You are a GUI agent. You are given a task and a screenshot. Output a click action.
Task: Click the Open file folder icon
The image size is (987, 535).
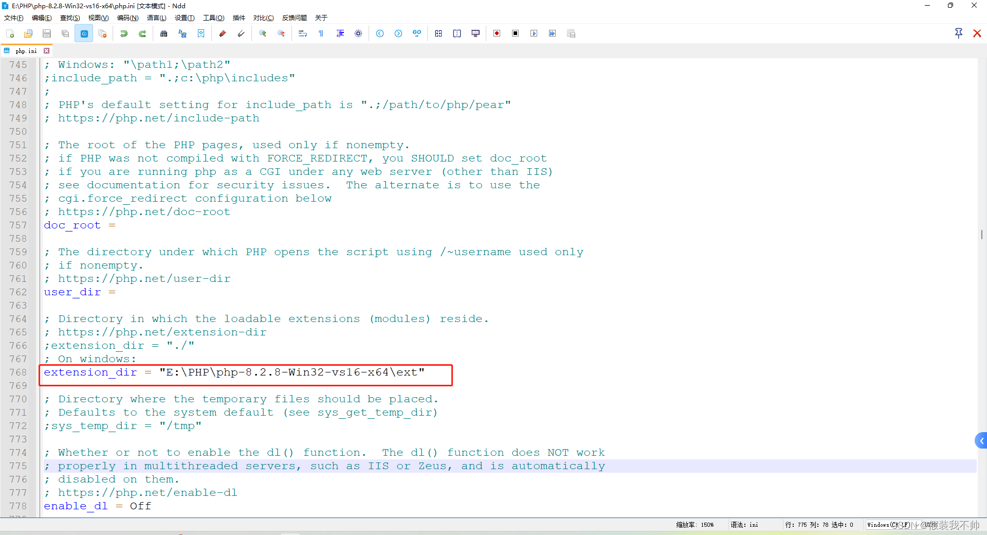click(x=28, y=33)
